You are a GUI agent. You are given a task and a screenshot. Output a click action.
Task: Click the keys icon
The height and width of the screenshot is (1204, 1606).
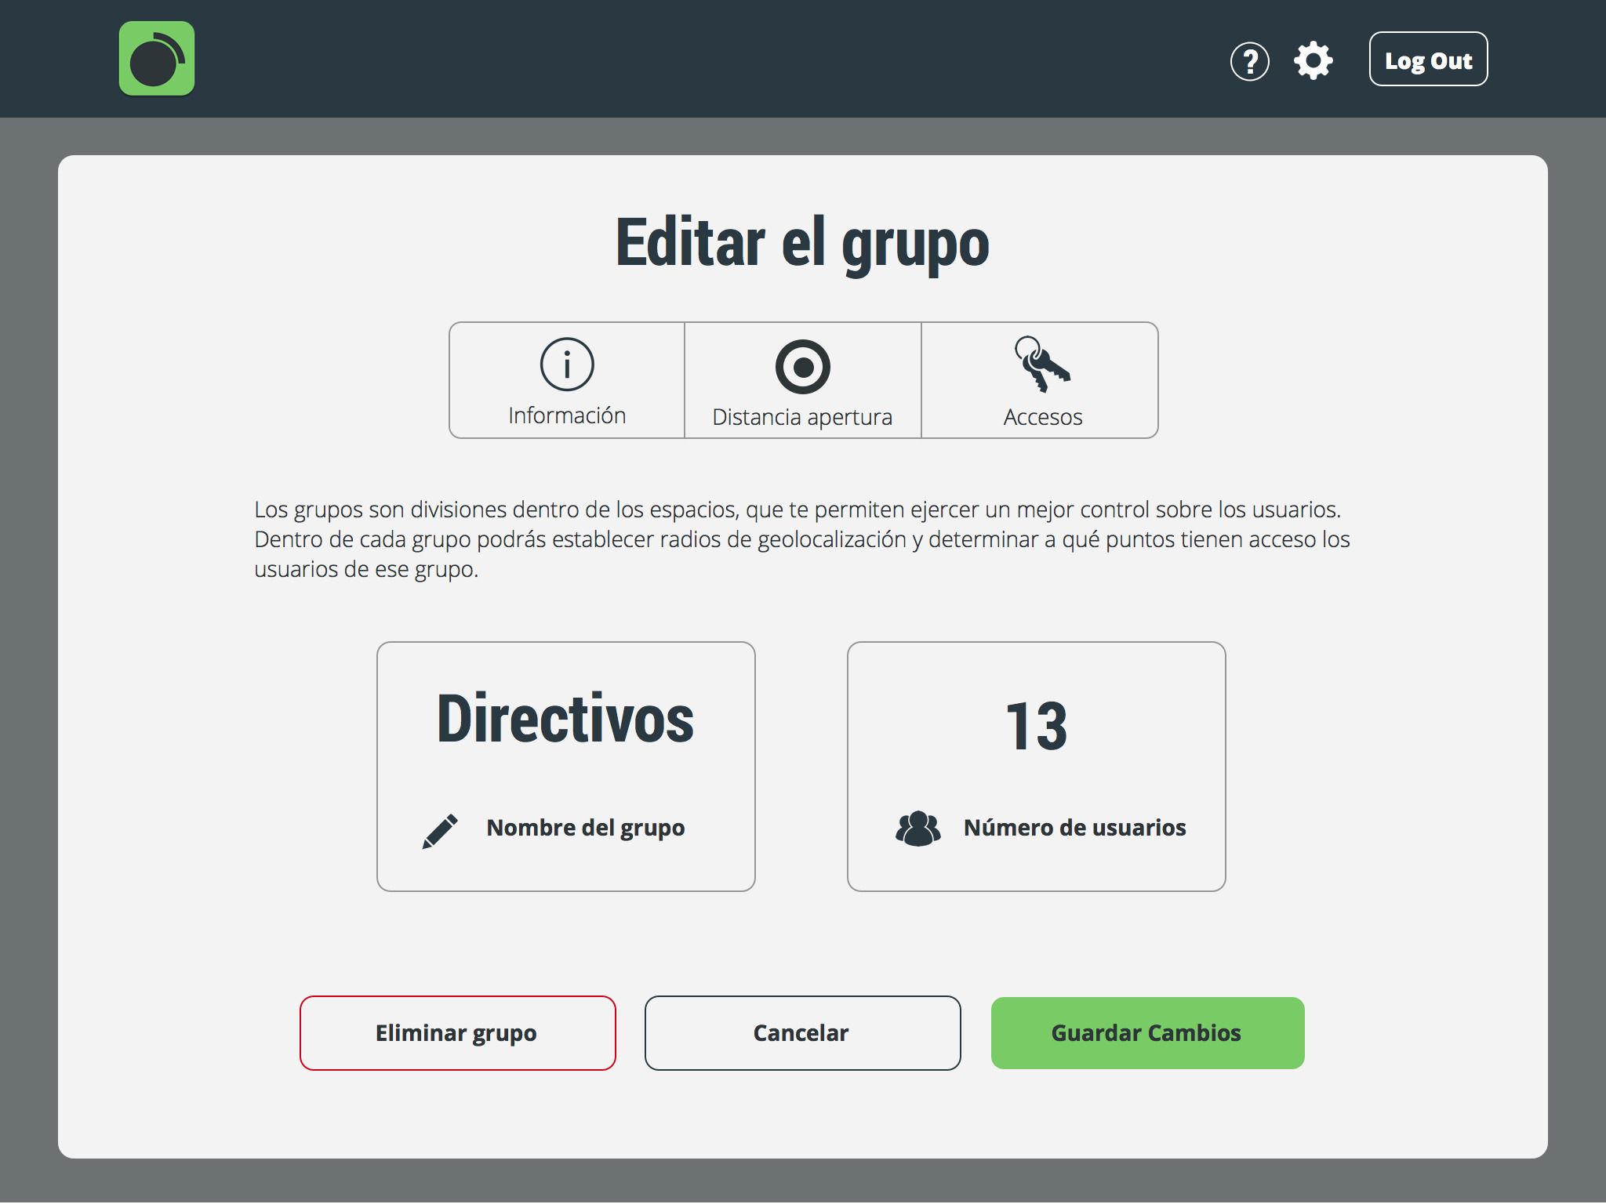tap(1041, 364)
